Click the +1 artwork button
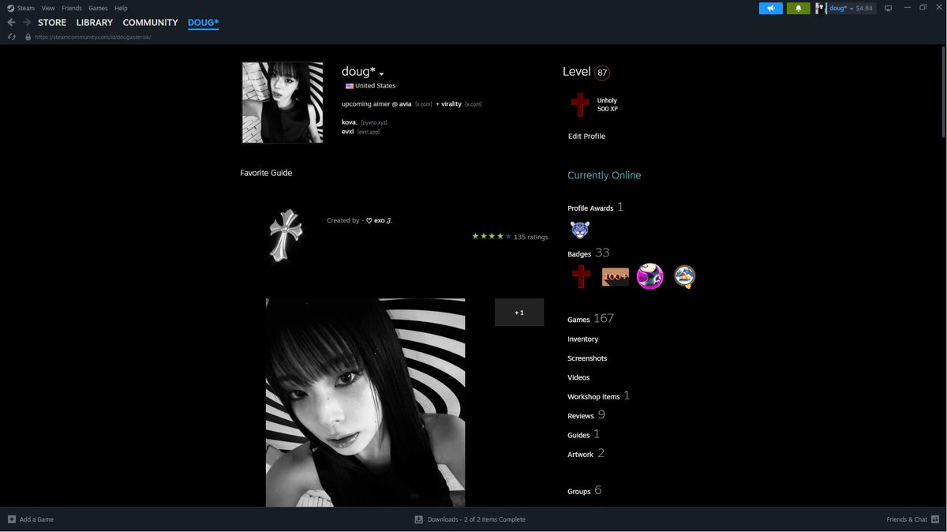Image resolution: width=947 pixels, height=532 pixels. (x=519, y=313)
